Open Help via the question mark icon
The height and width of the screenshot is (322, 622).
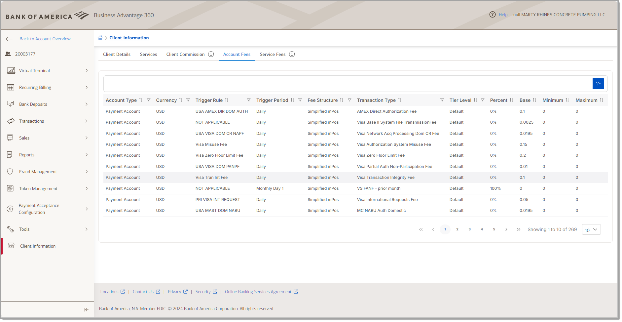493,15
